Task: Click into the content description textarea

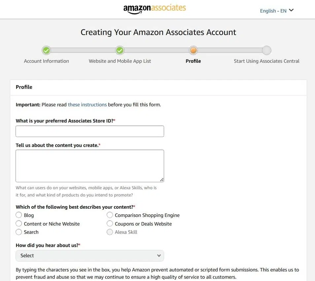Action: tap(90, 166)
